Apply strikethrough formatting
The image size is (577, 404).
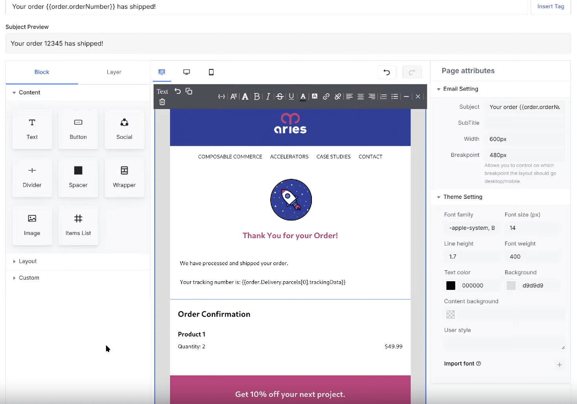(280, 96)
